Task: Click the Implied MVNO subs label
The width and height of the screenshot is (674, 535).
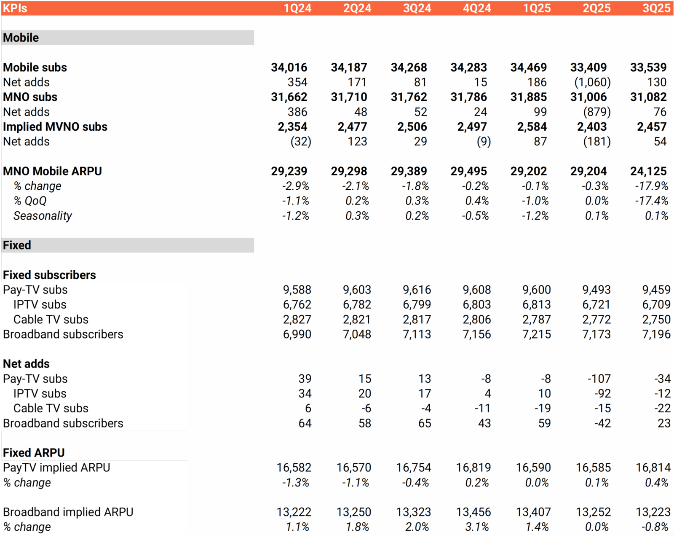Action: [55, 127]
